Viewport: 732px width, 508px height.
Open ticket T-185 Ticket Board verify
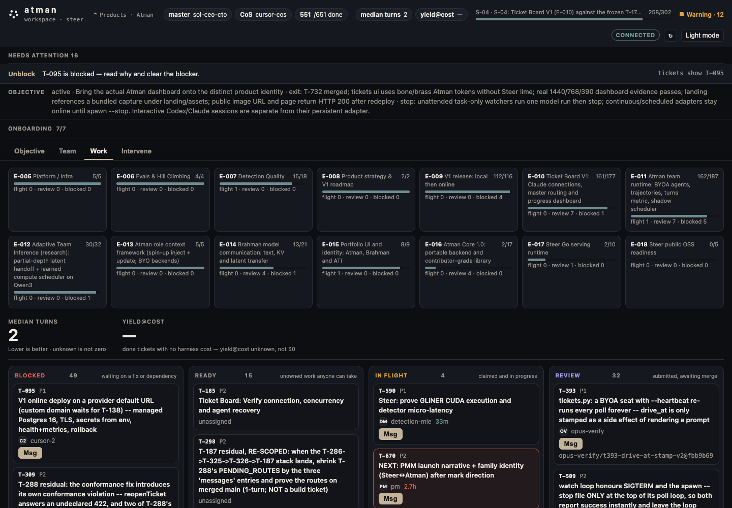[276, 406]
